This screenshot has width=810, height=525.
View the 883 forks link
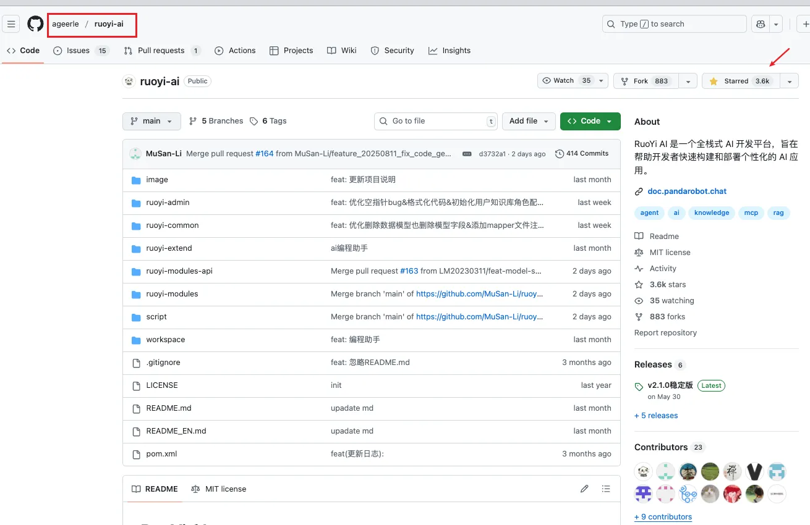[x=660, y=317]
